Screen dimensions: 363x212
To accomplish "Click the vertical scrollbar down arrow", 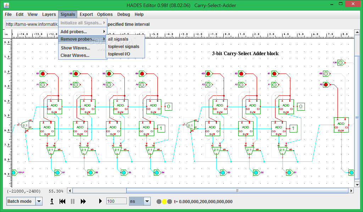I will point(357,184).
